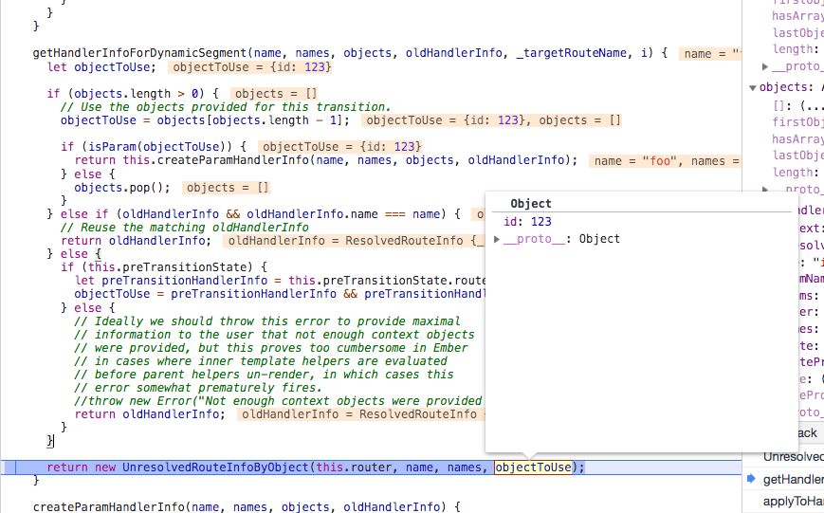Collapse the objects entry in scope panel
Viewport: 824px width, 513px height.
pos(753,88)
